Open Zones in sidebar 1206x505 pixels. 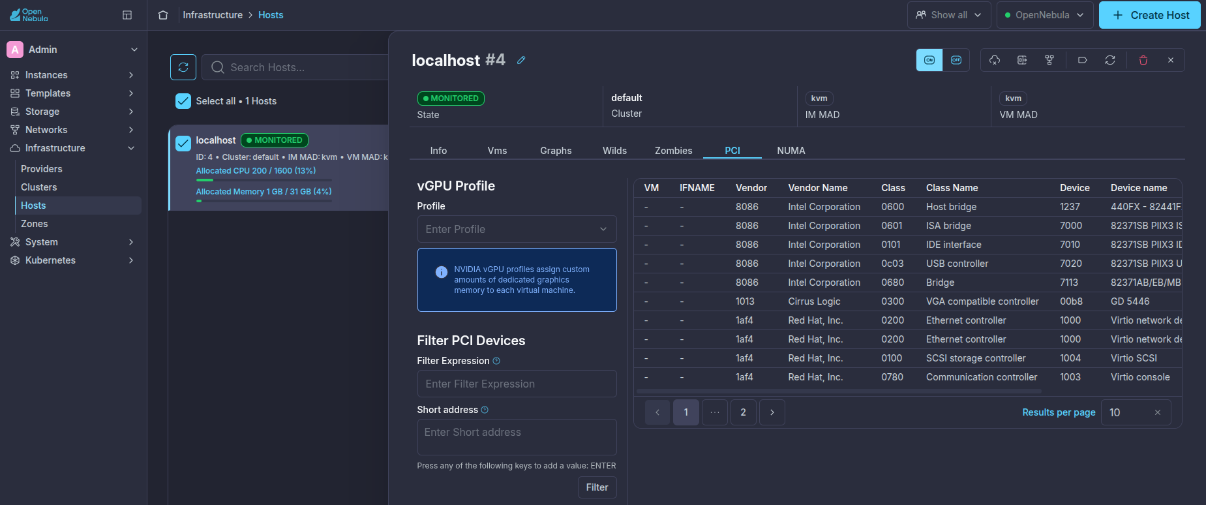(x=35, y=224)
